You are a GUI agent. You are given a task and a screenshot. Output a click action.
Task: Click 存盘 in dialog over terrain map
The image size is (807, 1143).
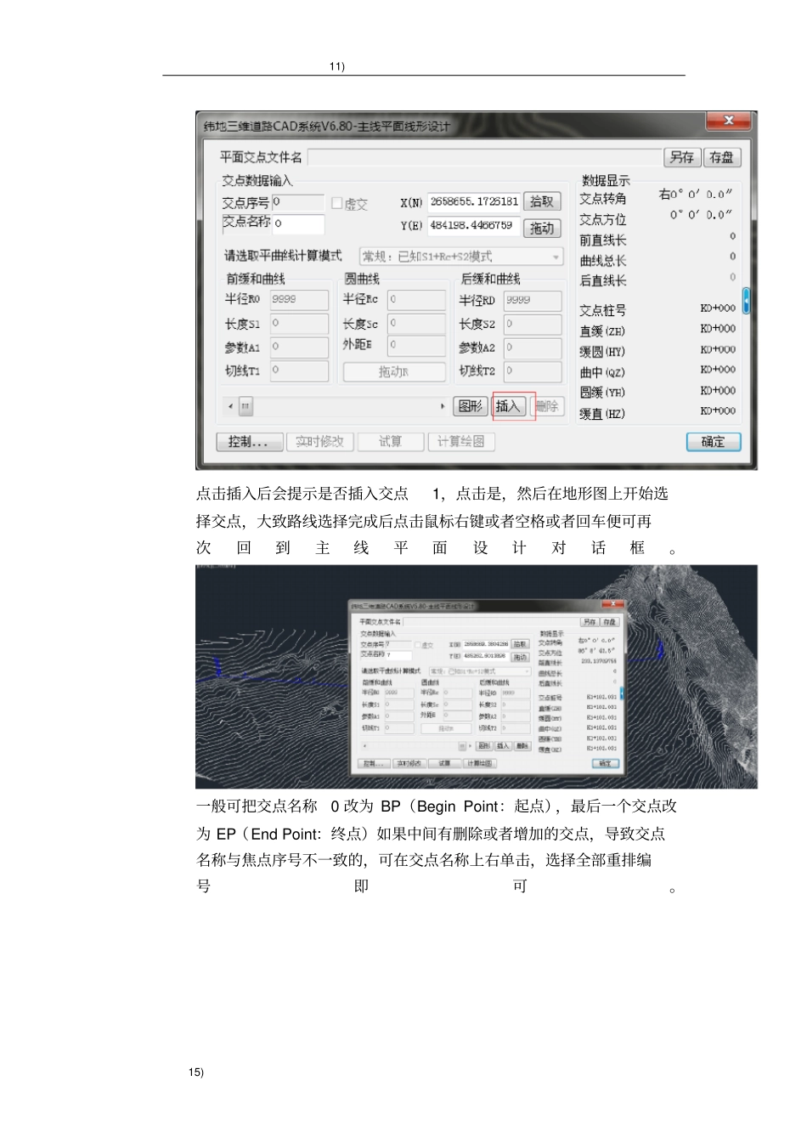coord(609,622)
